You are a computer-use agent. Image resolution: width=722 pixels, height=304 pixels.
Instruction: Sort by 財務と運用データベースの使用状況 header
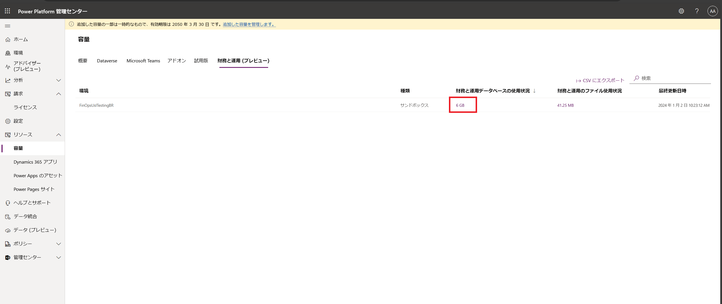[x=493, y=91]
